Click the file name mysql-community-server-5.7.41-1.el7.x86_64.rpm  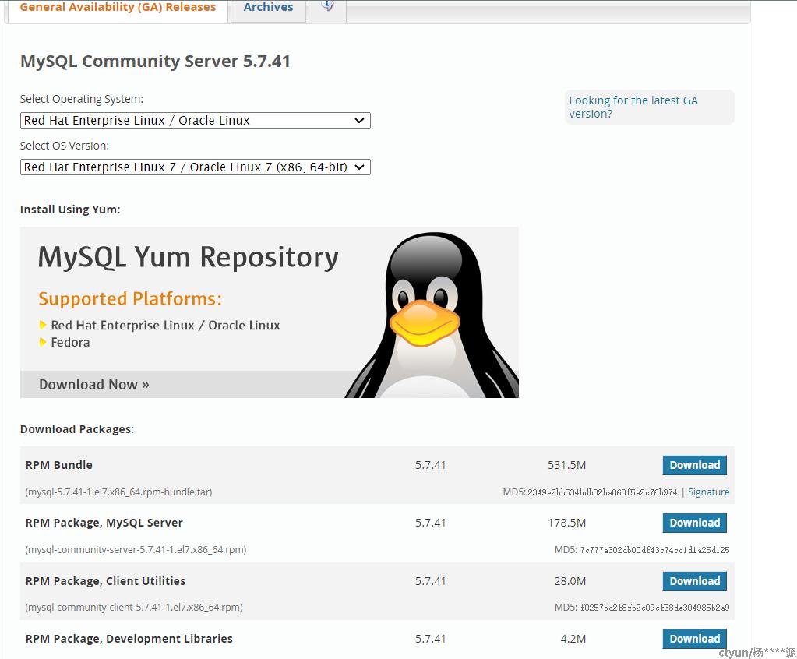[x=136, y=550]
